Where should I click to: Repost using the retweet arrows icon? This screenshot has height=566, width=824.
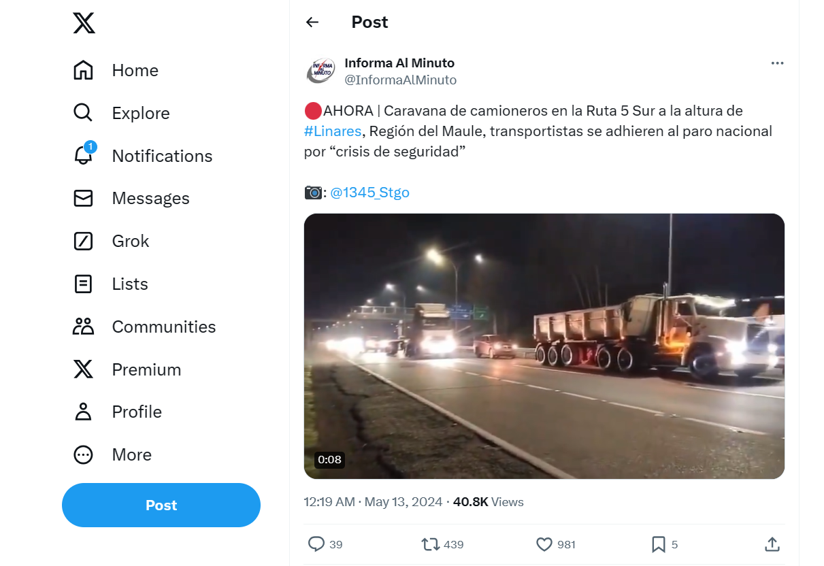coord(431,544)
